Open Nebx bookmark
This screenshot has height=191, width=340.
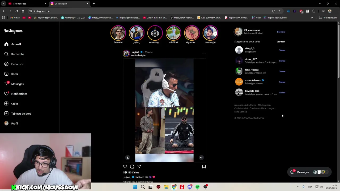256,18
